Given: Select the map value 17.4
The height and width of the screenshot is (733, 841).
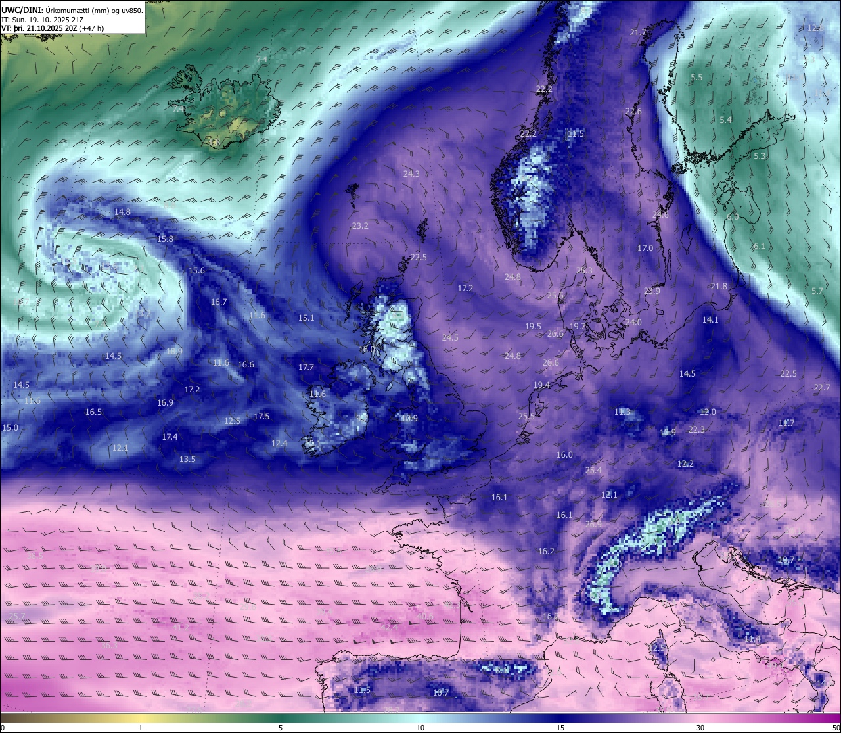Looking at the screenshot, I should (x=170, y=437).
